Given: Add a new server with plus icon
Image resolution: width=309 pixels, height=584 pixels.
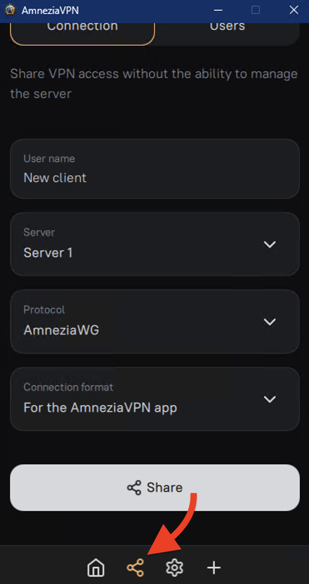Looking at the screenshot, I should pyautogui.click(x=214, y=568).
